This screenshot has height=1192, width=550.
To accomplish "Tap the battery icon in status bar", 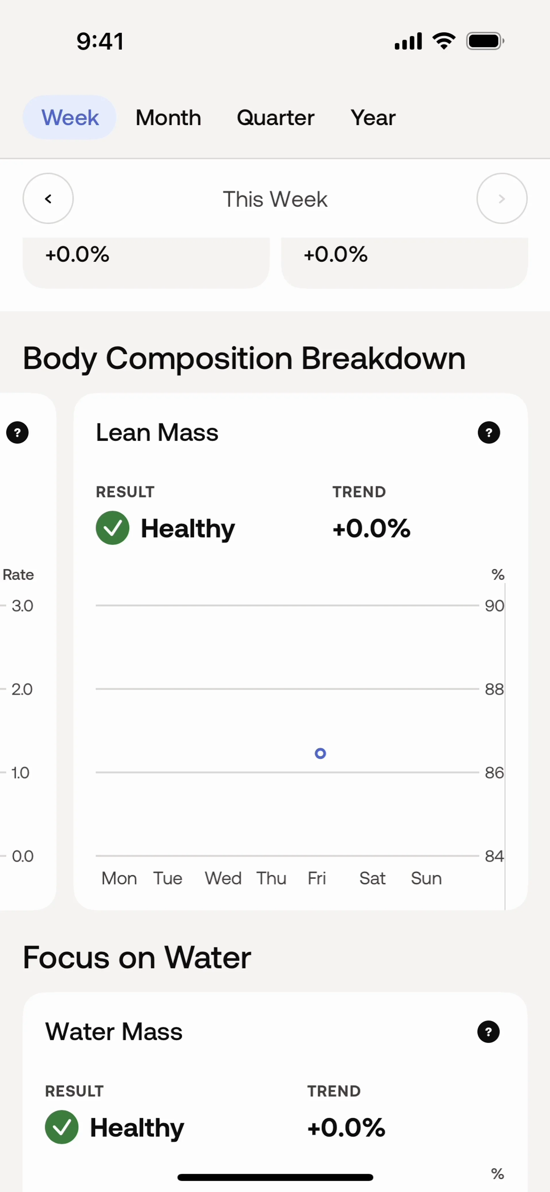I will (x=485, y=41).
